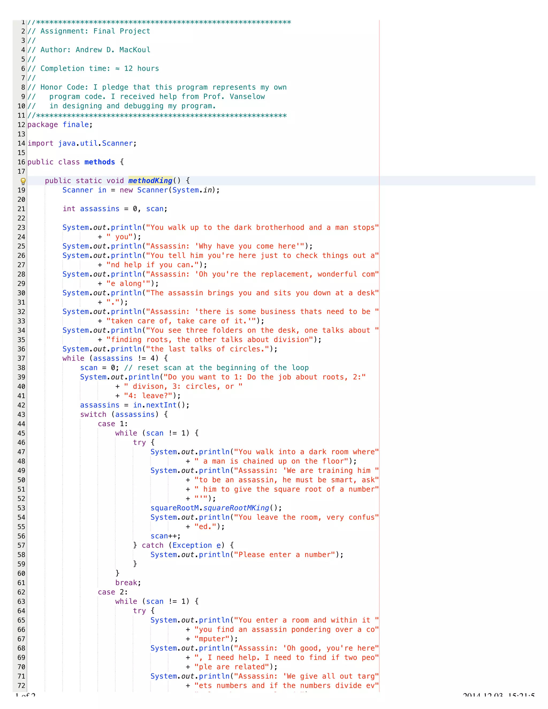The height and width of the screenshot is (709, 548).
Task: Click the "taken care of, take care of it.'" string
Action: point(181,321)
